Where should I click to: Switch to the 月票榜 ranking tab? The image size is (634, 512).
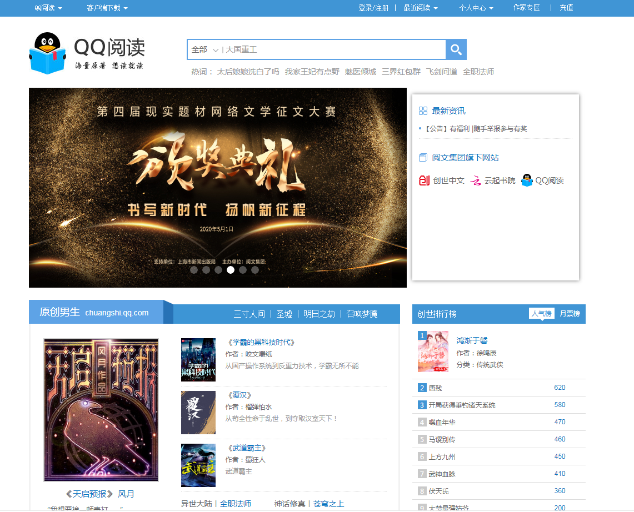point(570,314)
